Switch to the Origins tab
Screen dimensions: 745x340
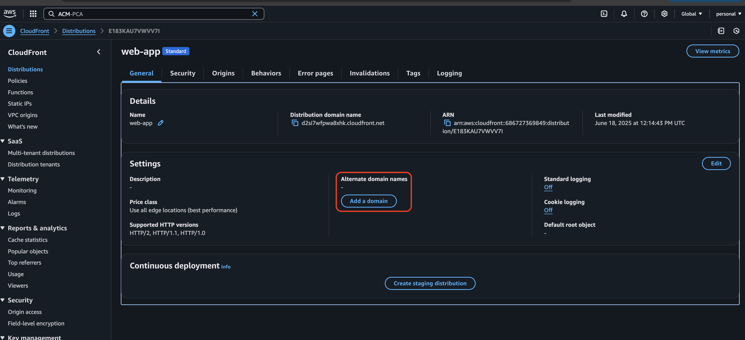point(223,73)
